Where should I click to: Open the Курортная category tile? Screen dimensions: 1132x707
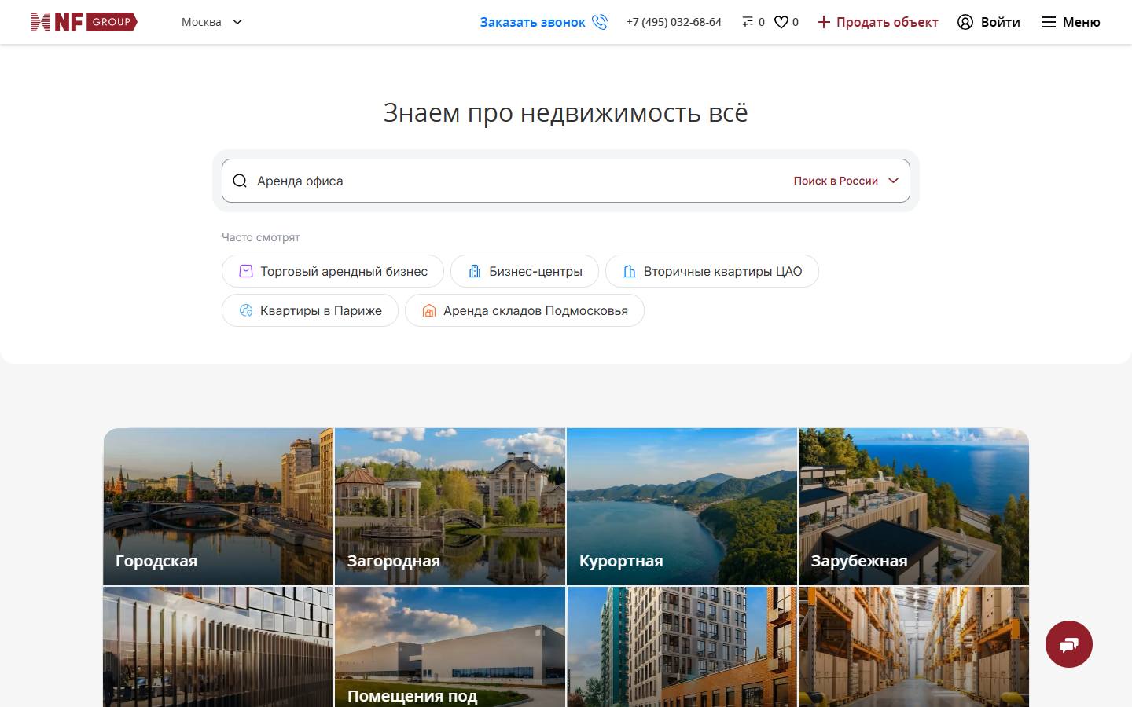pos(682,507)
